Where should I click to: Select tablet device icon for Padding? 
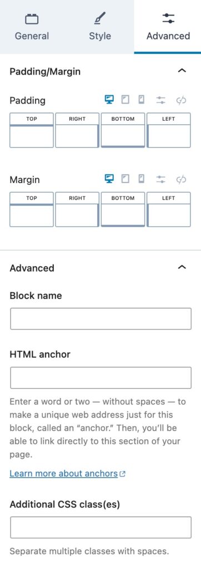[x=125, y=100]
